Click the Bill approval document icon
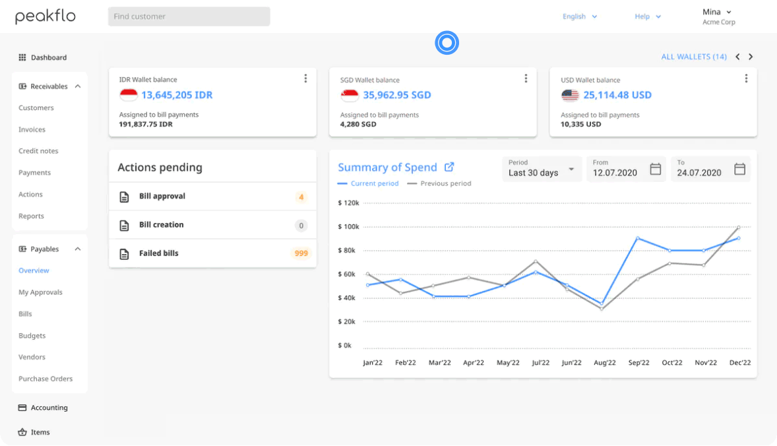The image size is (777, 446). coord(125,196)
